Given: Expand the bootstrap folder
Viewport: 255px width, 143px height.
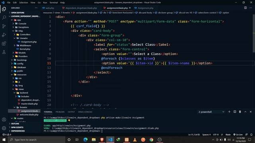Looking at the screenshot, I should tap(24, 60).
